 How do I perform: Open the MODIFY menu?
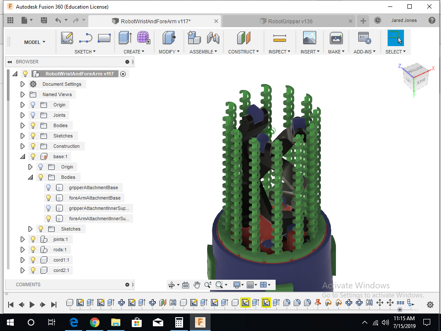tap(169, 52)
